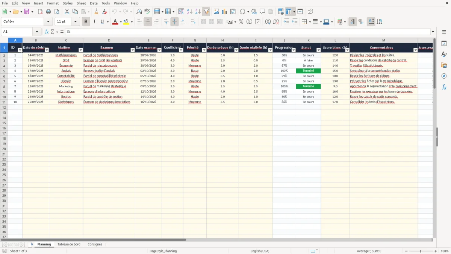Open the Priorité column filter dropdown

(x=204, y=50)
